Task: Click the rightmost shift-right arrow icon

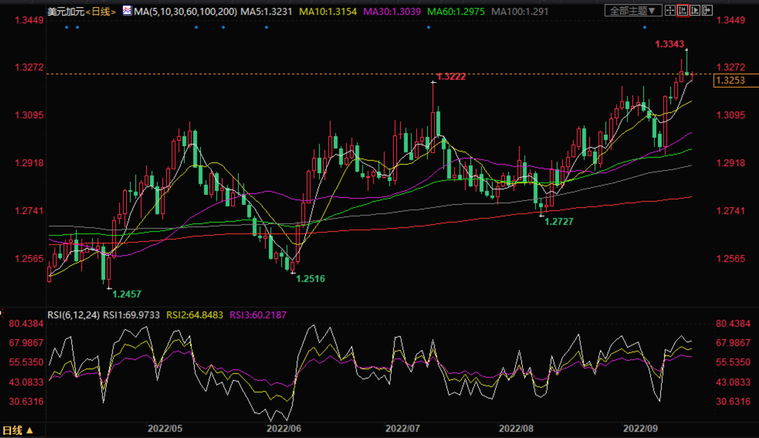Action: pyautogui.click(x=708, y=10)
